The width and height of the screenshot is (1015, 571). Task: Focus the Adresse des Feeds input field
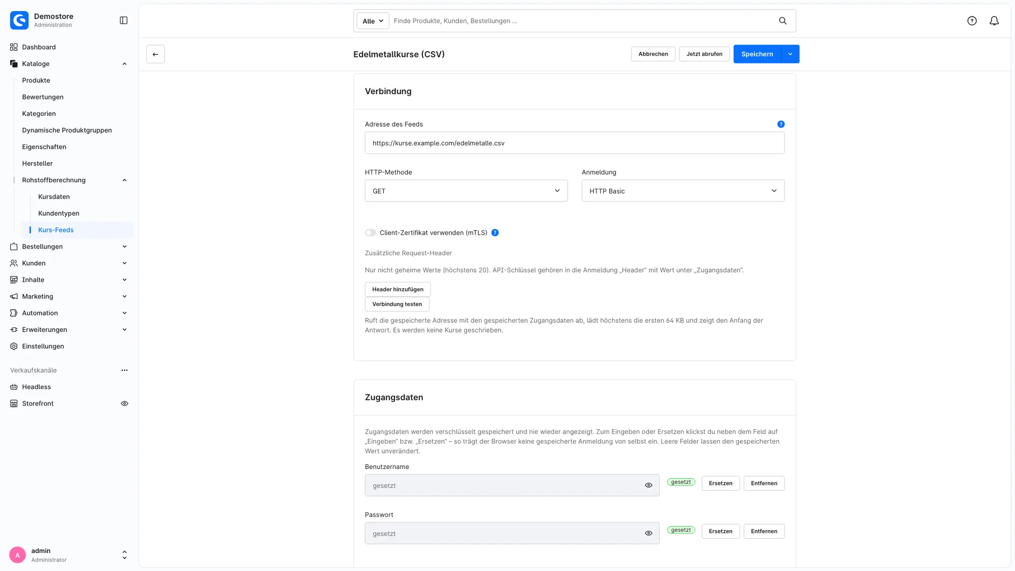tap(575, 143)
